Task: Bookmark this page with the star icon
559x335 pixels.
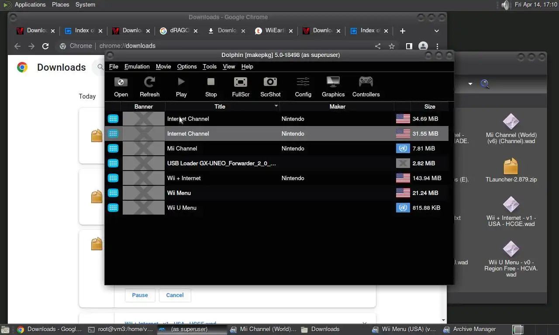Action: tap(392, 46)
